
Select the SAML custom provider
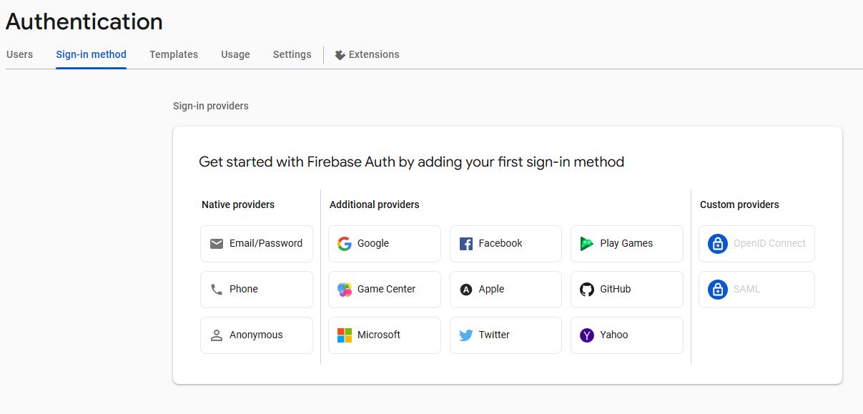(756, 290)
